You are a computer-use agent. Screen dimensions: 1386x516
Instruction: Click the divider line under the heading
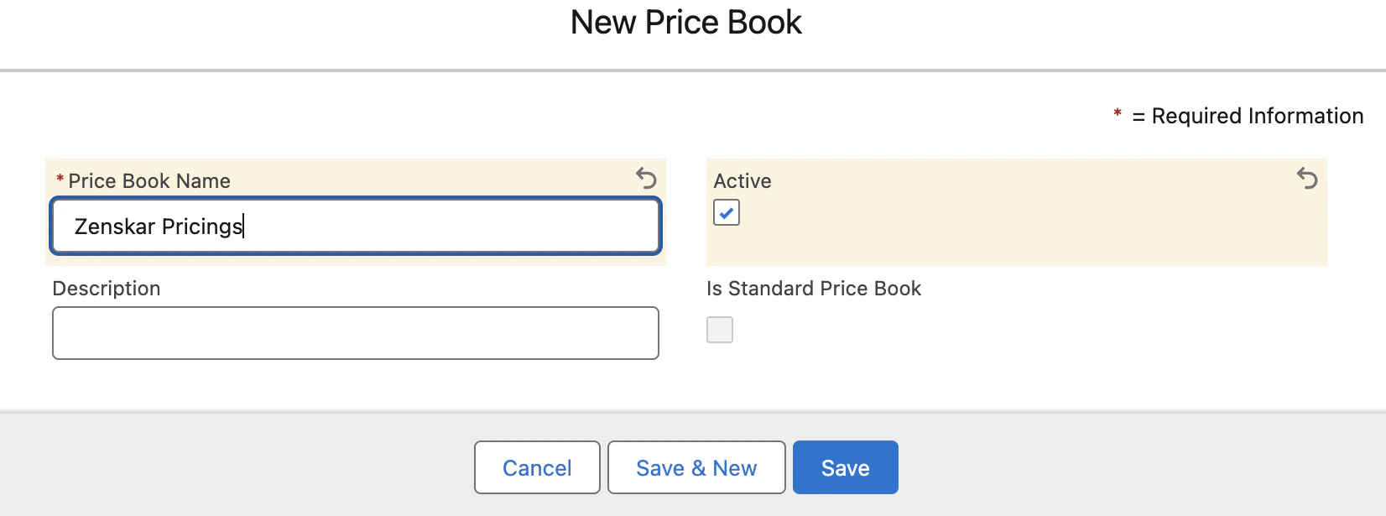(x=693, y=70)
